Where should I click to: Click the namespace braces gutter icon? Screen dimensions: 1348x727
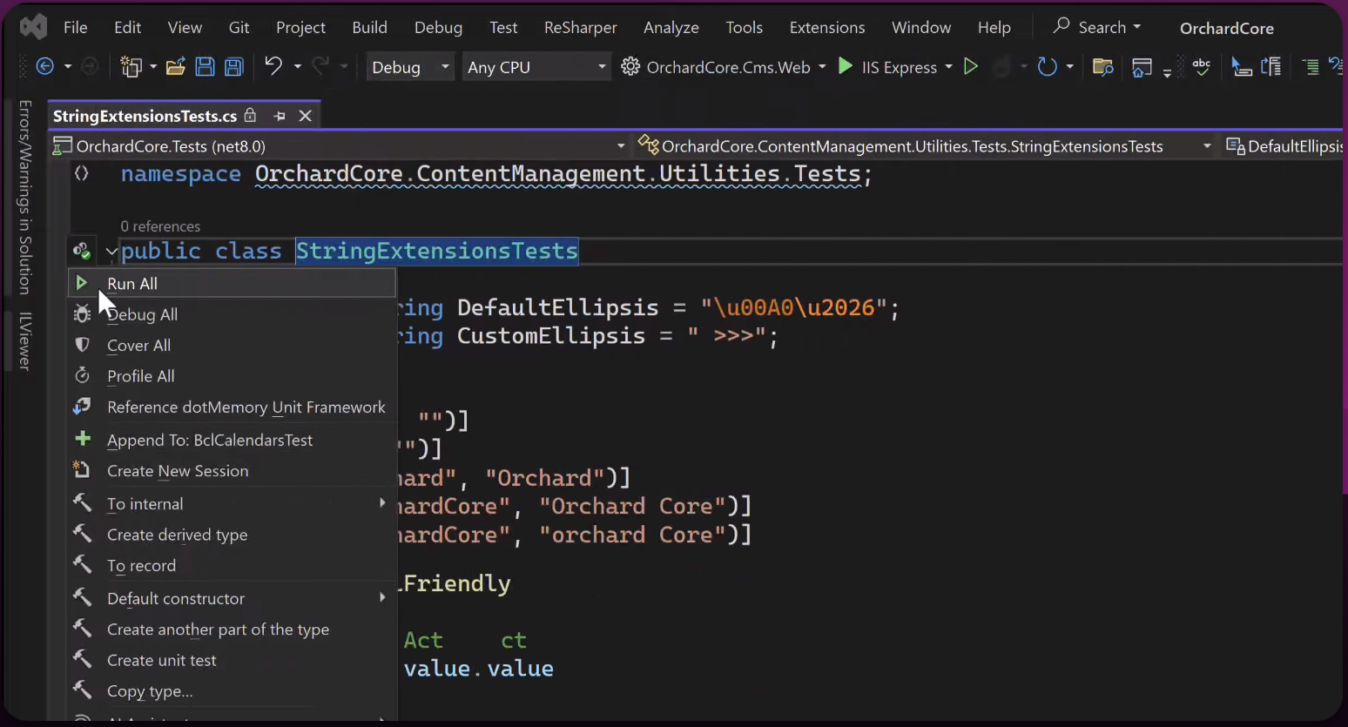tap(82, 173)
